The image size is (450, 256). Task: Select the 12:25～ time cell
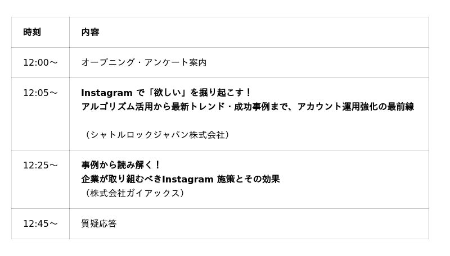coord(40,165)
